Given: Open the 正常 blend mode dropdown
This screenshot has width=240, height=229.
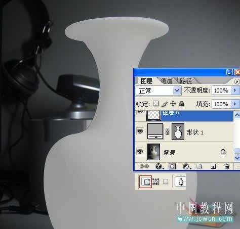Looking at the screenshot, I should pyautogui.click(x=158, y=91).
